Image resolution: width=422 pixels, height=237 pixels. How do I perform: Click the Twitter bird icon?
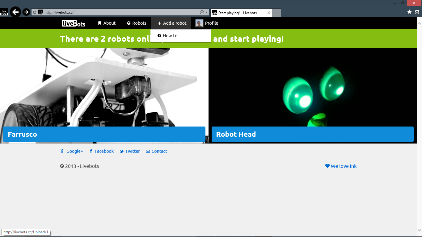coord(122,151)
